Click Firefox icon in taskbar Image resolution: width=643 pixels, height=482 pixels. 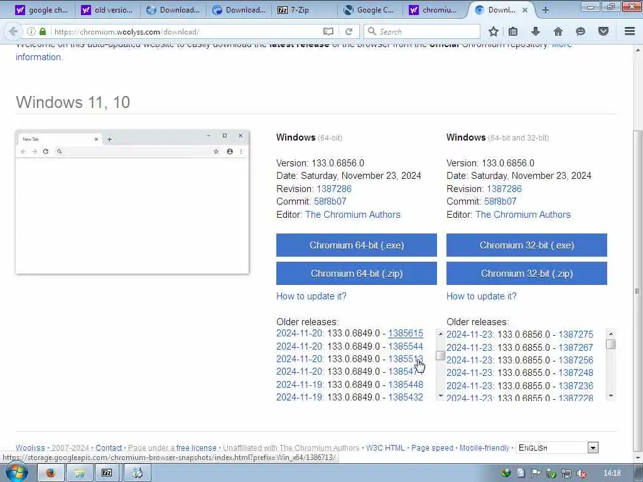[50, 473]
